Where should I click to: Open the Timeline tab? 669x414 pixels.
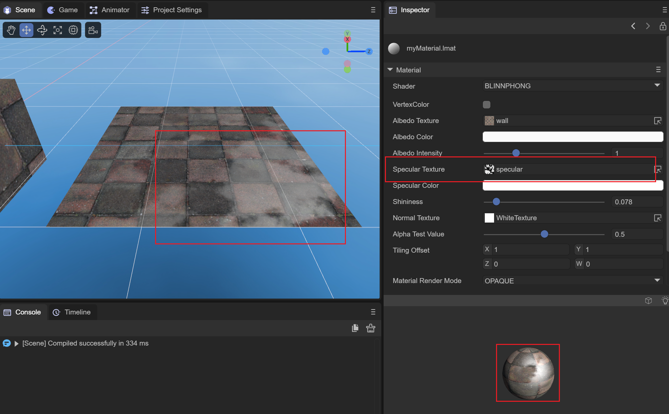(x=72, y=312)
